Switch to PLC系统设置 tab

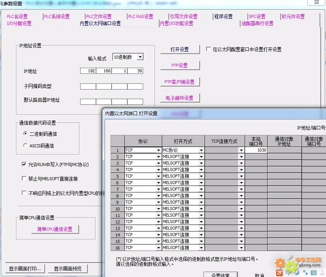[57, 16]
